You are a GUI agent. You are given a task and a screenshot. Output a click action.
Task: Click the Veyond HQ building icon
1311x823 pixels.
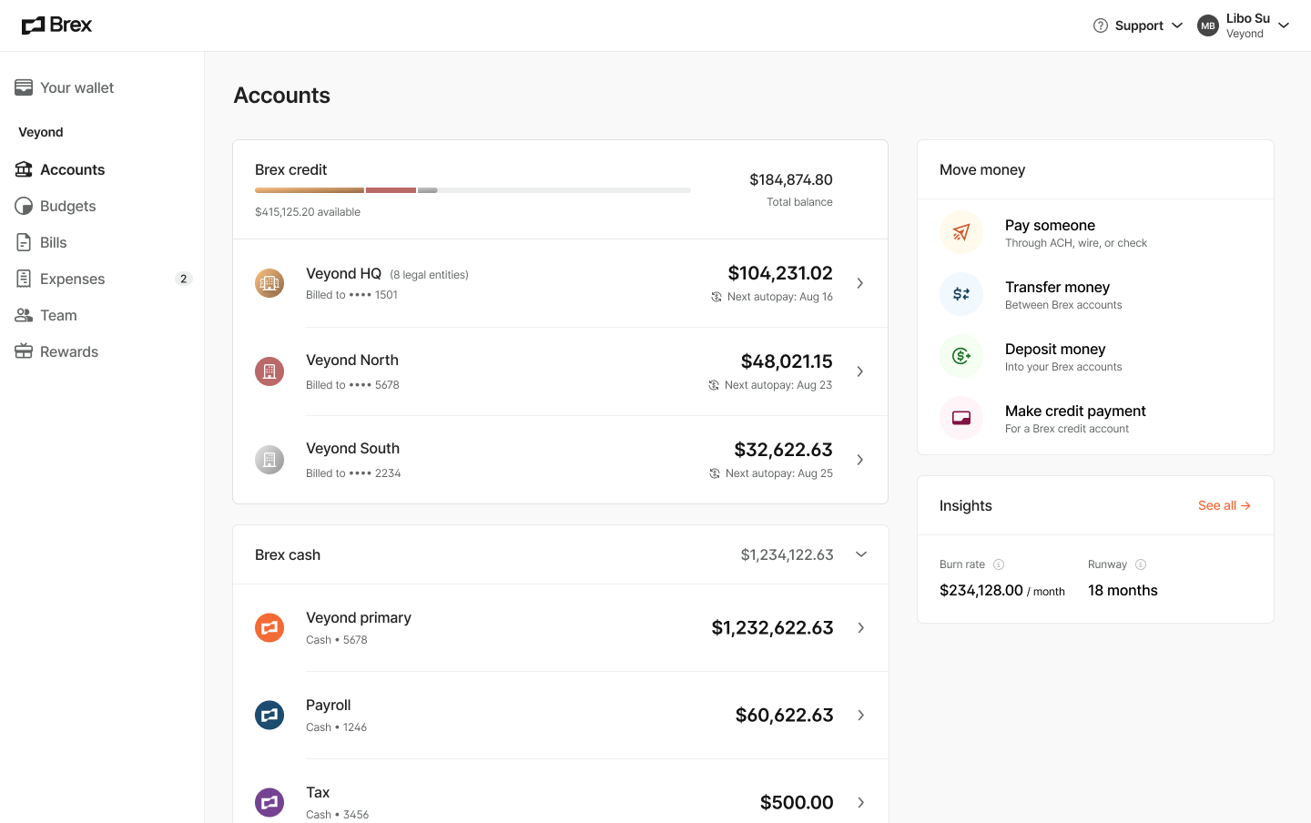pyautogui.click(x=269, y=283)
